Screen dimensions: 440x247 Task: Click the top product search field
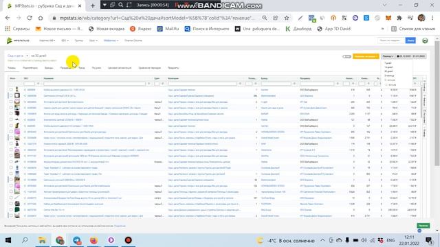click(391, 40)
